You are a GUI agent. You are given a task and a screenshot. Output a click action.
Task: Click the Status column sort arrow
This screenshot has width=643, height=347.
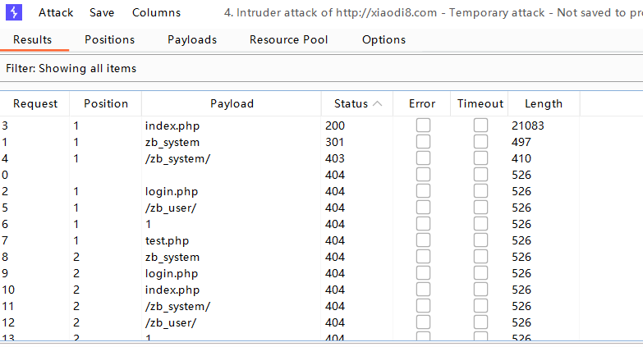coord(378,103)
